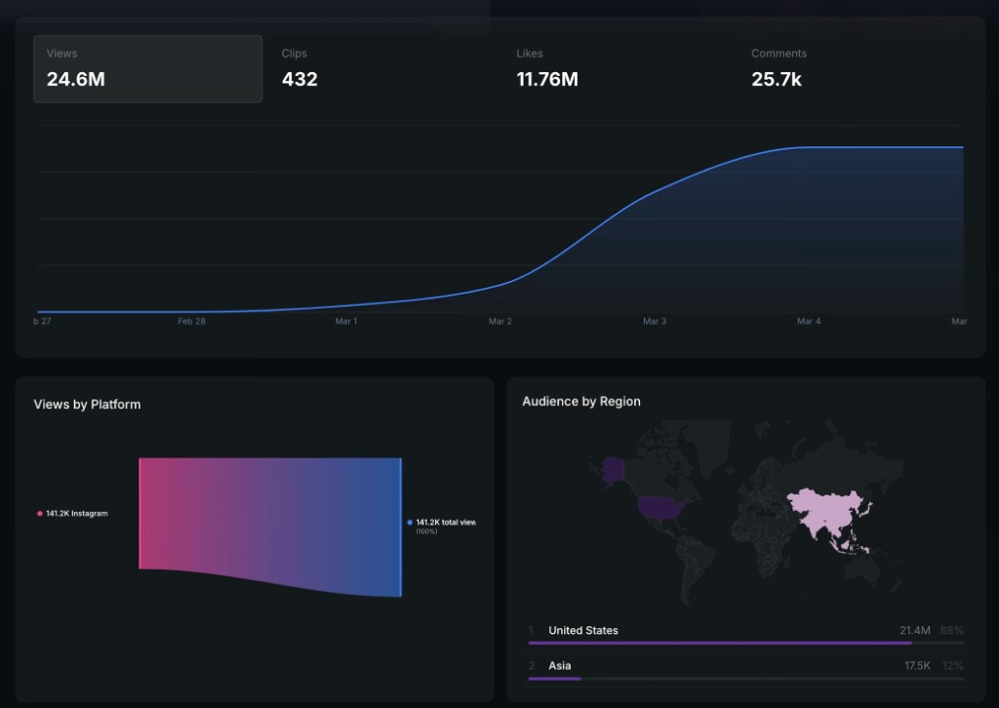The image size is (999, 708).
Task: Click the Audience by Region heading
Action: [581, 402]
